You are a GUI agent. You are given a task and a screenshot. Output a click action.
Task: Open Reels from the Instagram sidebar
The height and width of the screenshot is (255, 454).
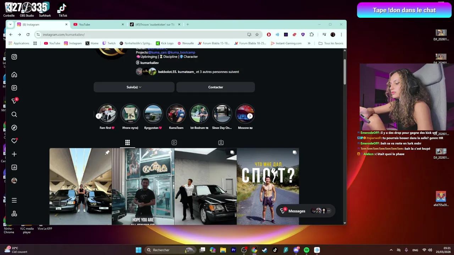click(x=14, y=88)
